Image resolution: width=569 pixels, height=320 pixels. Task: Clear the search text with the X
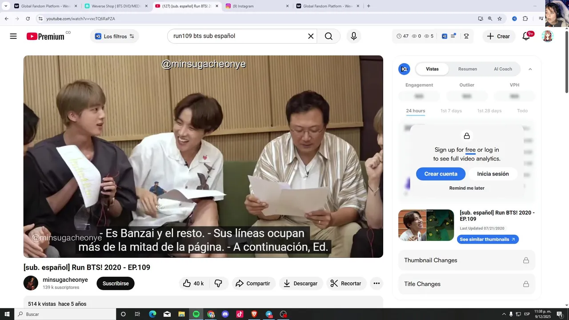click(311, 36)
